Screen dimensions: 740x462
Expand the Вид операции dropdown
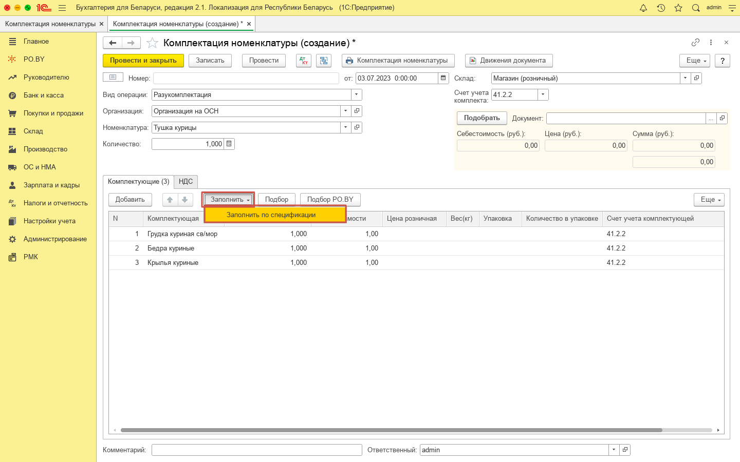click(x=357, y=94)
